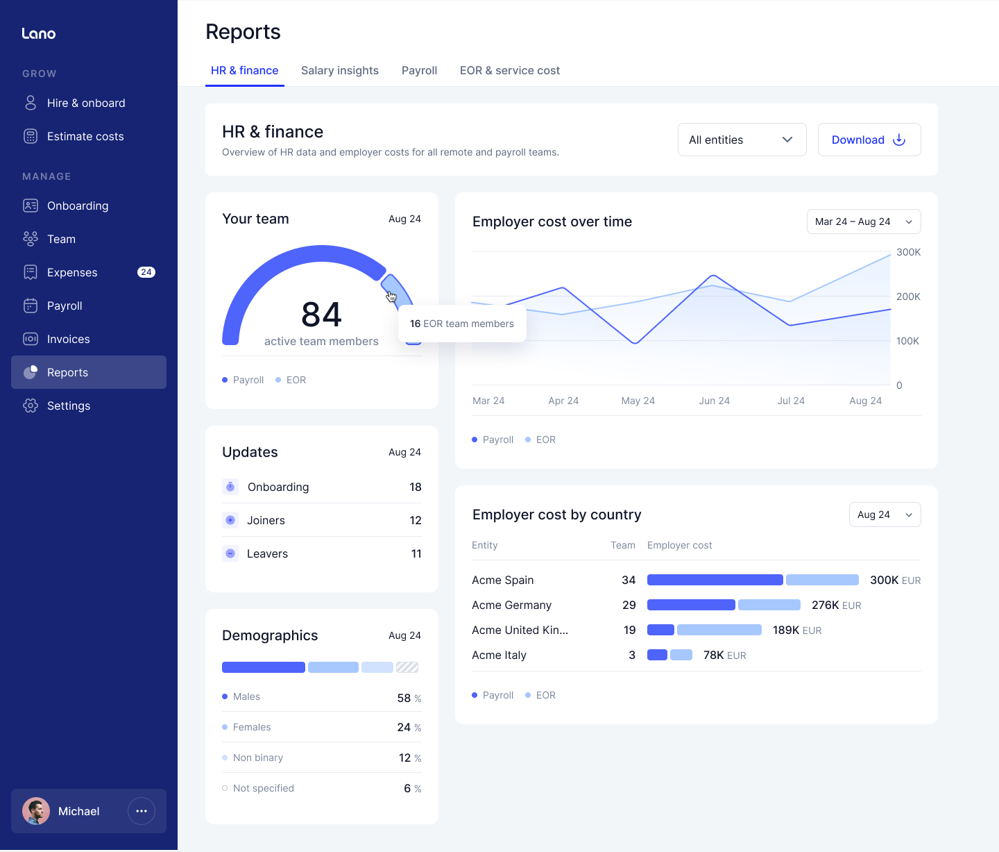
Task: Expand the Mar 24 – Aug 24 date selector
Action: coord(864,222)
